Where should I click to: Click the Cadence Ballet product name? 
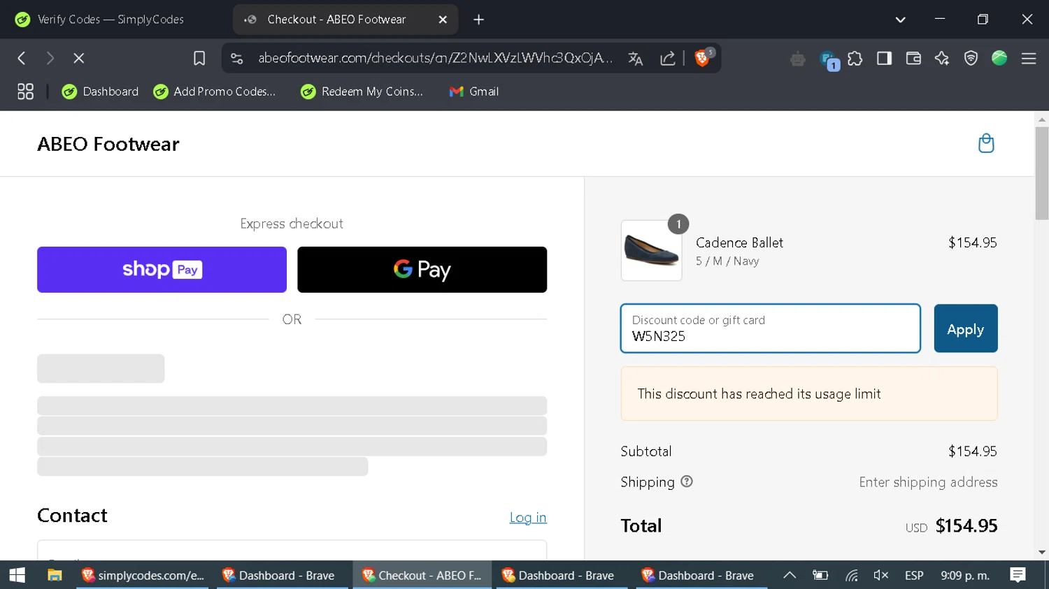739,242
